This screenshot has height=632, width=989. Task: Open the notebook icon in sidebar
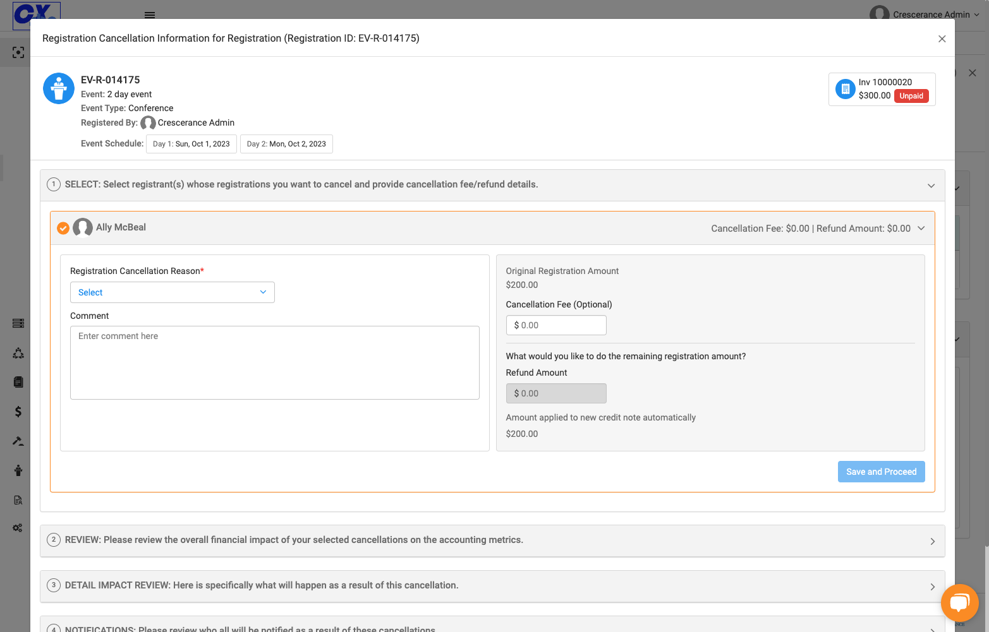(18, 382)
